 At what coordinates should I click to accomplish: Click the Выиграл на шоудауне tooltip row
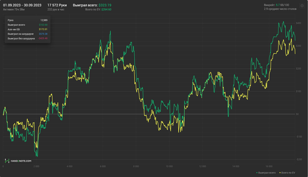27,34
